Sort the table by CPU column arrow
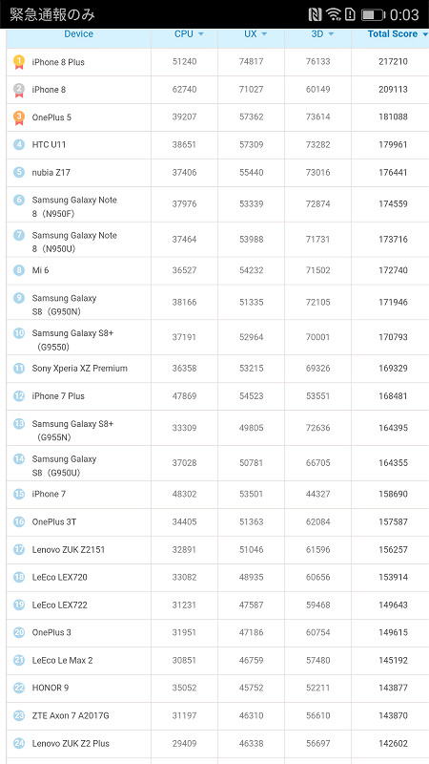The height and width of the screenshot is (764, 429). [x=201, y=34]
